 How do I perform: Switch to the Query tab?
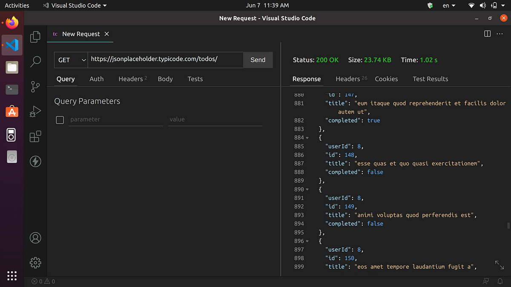[x=66, y=79]
